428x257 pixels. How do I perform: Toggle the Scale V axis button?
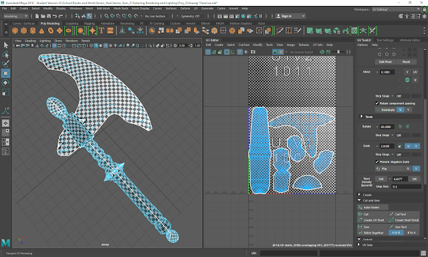416,146
